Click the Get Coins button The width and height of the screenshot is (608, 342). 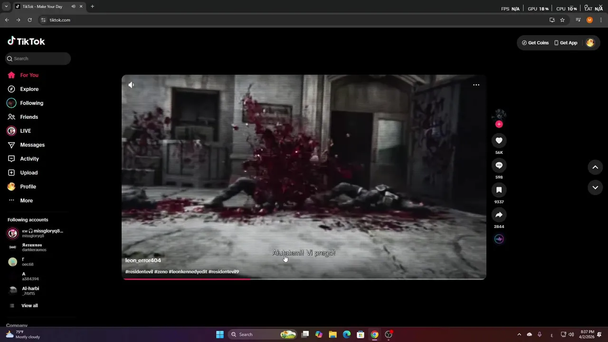click(535, 43)
